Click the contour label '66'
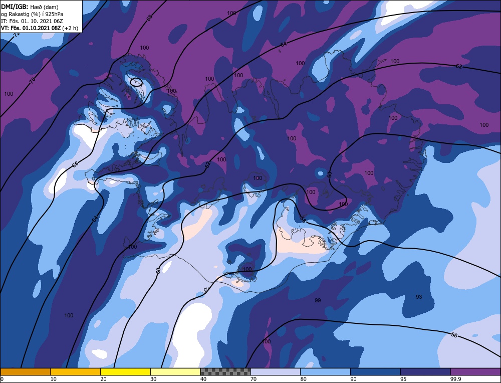The width and height of the screenshot is (501, 383). pyautogui.click(x=75, y=164)
